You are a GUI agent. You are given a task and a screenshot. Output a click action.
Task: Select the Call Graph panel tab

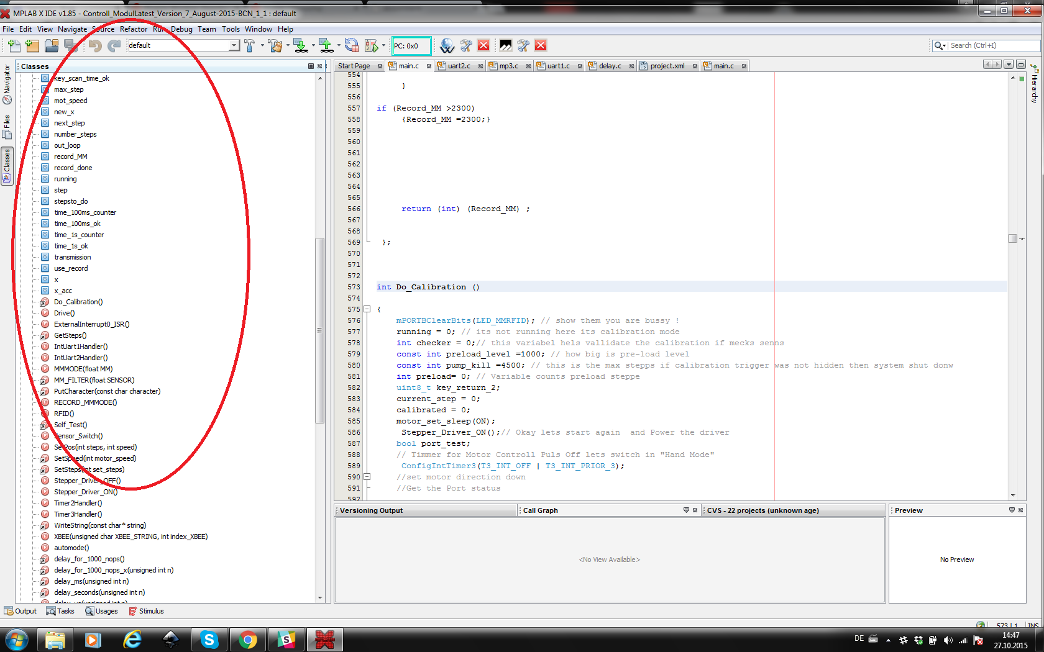click(540, 510)
